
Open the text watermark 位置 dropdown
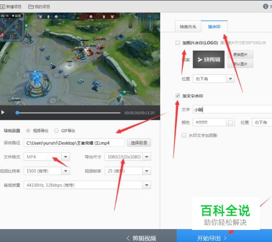click(262, 122)
